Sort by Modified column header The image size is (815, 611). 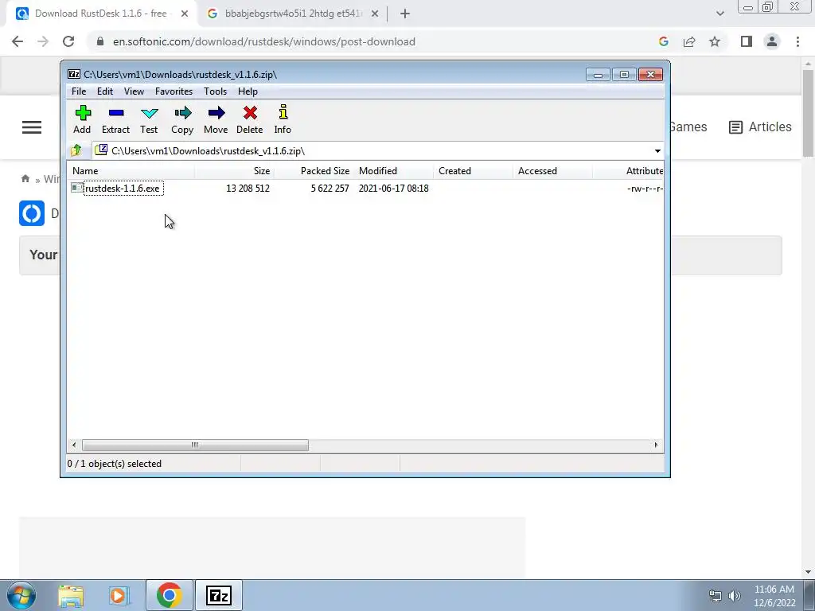pos(393,171)
